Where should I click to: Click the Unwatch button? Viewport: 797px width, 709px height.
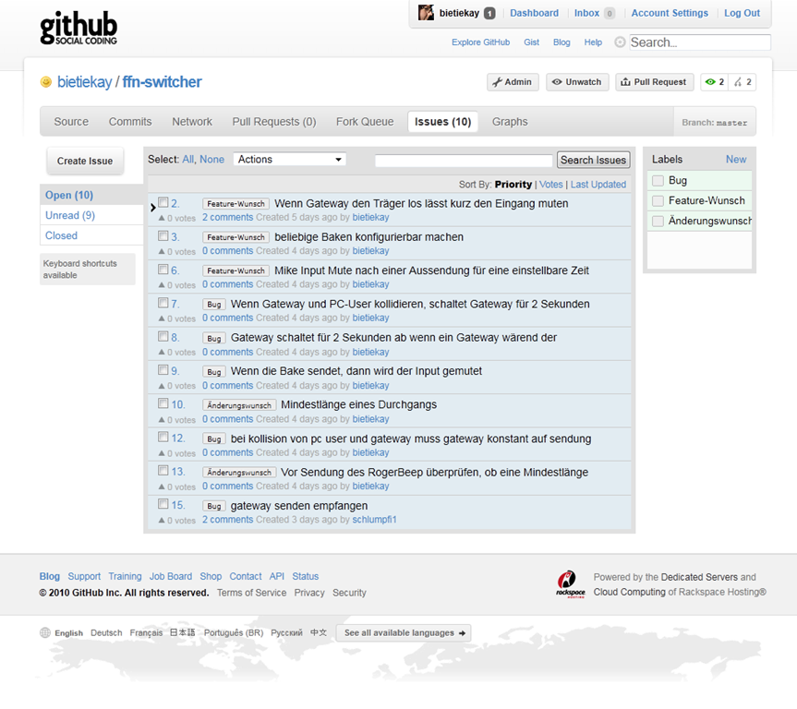[x=577, y=82]
